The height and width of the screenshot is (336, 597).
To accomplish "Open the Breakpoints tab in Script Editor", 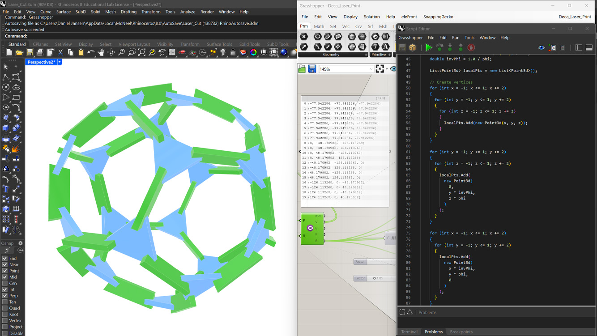I will click(461, 332).
